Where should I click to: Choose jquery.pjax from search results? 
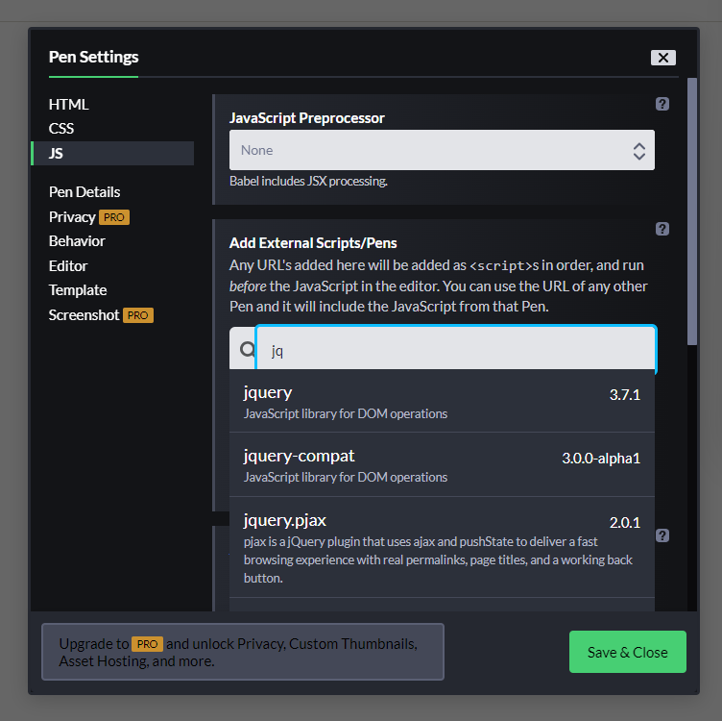coord(442,547)
